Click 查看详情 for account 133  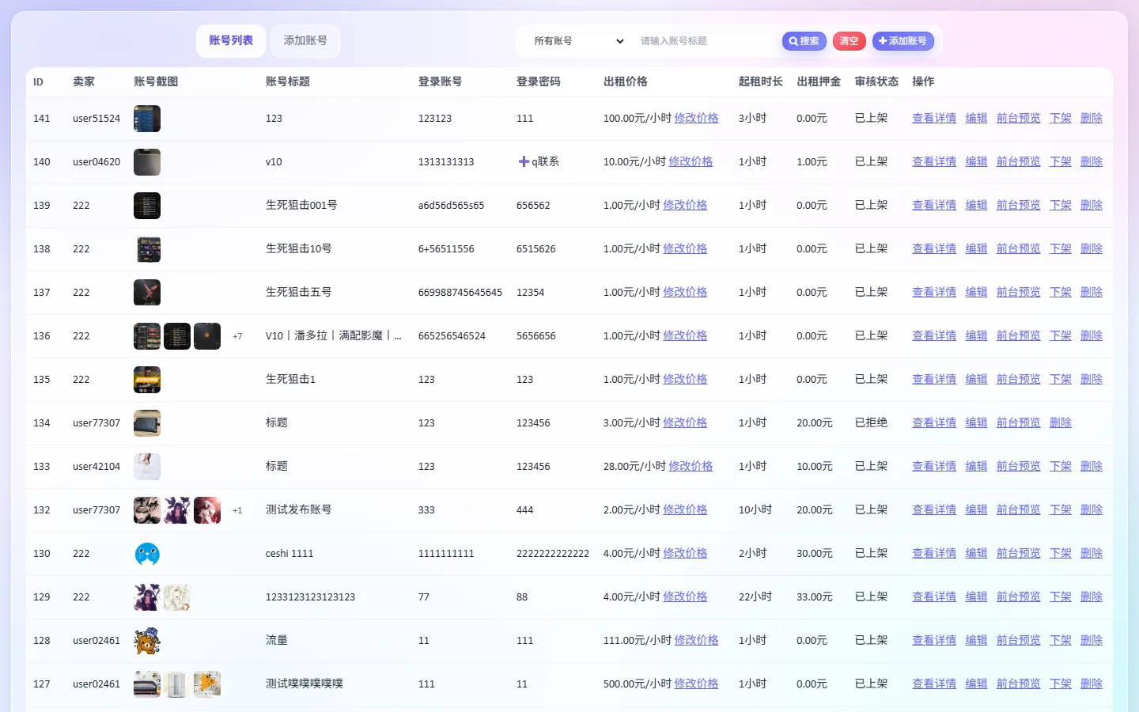(x=934, y=466)
